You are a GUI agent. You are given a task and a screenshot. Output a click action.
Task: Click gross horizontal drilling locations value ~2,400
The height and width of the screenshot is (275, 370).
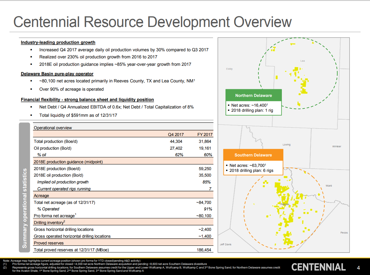click(205, 229)
